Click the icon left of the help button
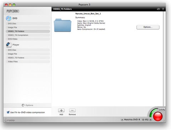 [159, 9]
